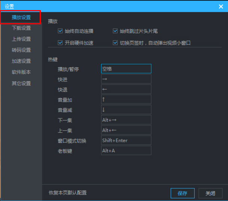This screenshot has width=228, height=201.
Task: Select the 播放设置 tab
Action: (x=21, y=17)
